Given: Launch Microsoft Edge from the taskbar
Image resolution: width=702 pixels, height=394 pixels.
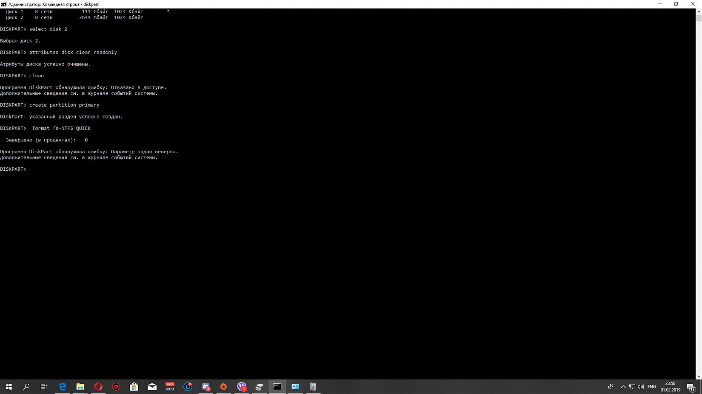Looking at the screenshot, I should tap(63, 387).
